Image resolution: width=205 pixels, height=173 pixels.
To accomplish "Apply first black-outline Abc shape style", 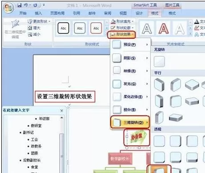I will pos(63,28).
